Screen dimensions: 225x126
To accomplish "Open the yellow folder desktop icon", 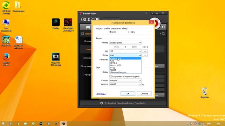I will (18, 7).
